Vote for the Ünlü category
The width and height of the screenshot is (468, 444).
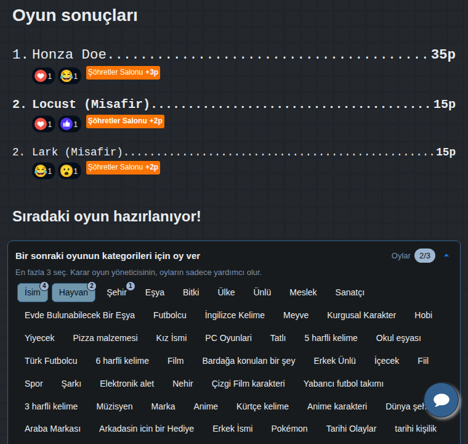pyautogui.click(x=262, y=292)
